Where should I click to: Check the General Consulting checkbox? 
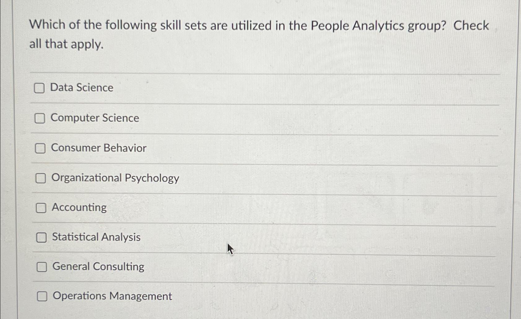42,267
